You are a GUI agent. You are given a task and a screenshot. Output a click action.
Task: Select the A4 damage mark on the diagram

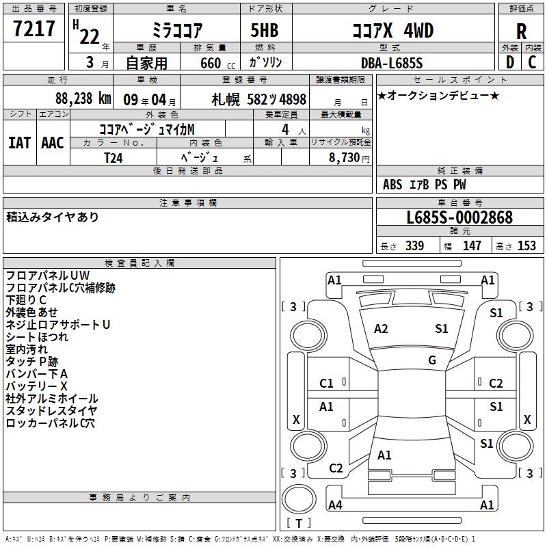(x=335, y=505)
